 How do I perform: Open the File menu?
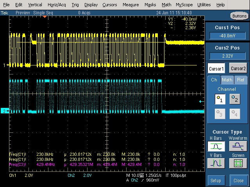[6, 5]
